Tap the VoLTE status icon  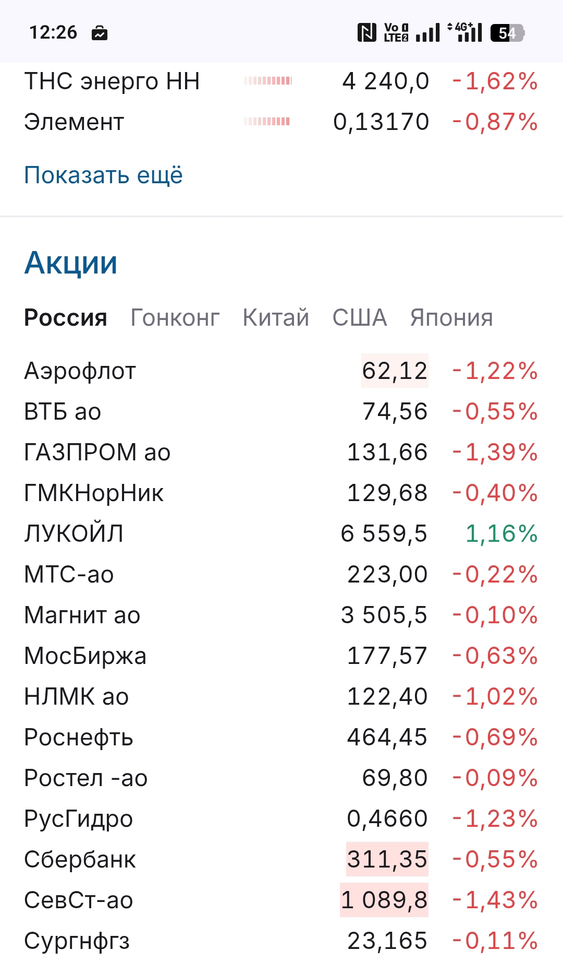(x=396, y=32)
